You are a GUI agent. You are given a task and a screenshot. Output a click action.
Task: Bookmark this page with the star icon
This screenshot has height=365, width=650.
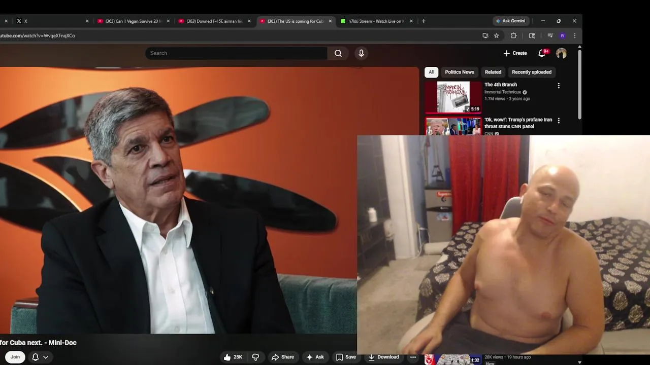click(497, 35)
